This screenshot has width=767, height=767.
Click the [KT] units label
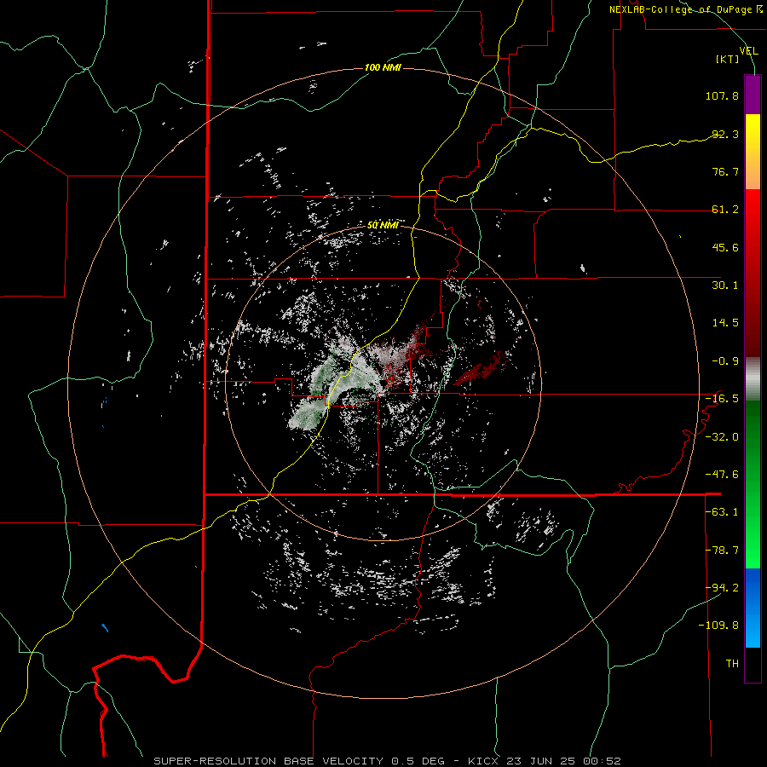pos(728,59)
